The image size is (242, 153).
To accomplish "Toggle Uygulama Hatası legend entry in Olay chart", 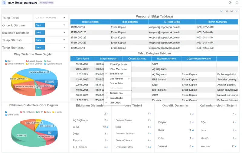I will (53, 64).
